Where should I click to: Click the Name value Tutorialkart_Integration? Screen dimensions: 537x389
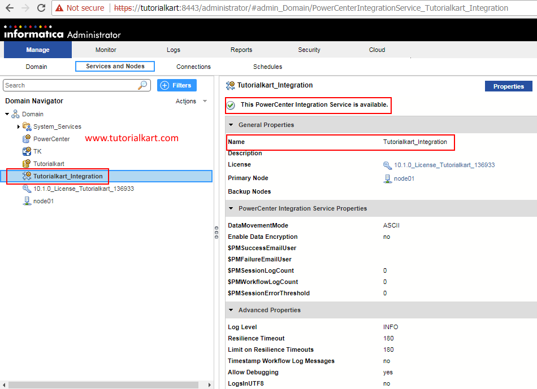click(415, 142)
